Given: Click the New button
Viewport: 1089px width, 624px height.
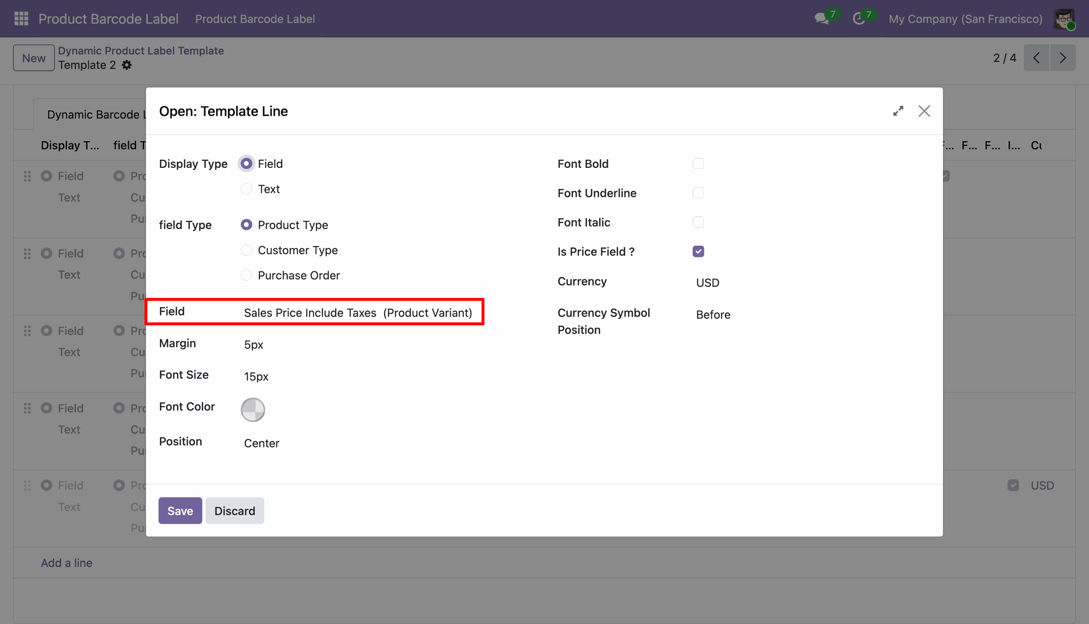Looking at the screenshot, I should (x=34, y=58).
